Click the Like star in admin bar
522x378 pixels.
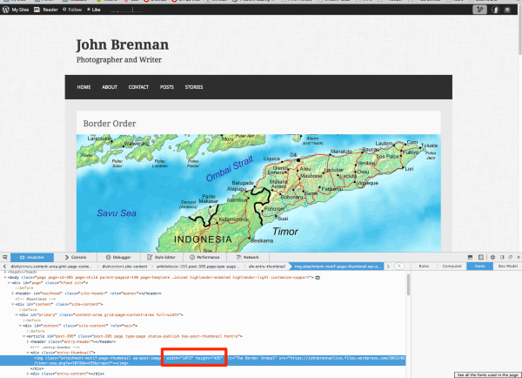tap(94, 10)
